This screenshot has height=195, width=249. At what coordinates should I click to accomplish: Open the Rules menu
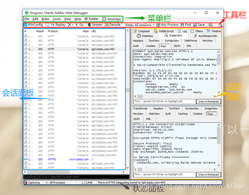tap(45, 19)
